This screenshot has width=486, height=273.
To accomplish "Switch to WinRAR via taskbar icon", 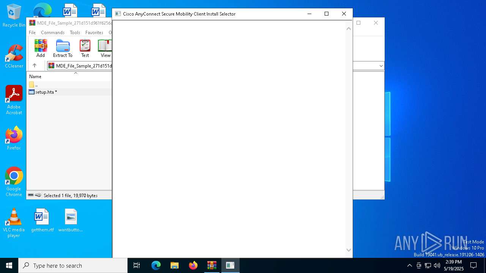I will pos(212,265).
